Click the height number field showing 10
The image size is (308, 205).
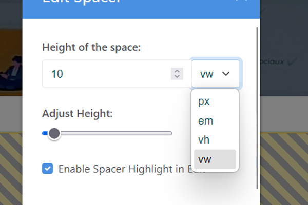click(x=117, y=74)
